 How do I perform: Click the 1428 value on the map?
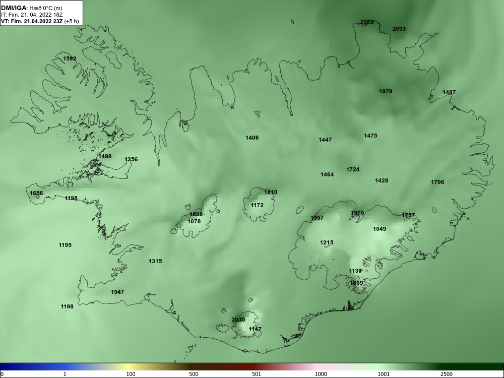pos(382,180)
